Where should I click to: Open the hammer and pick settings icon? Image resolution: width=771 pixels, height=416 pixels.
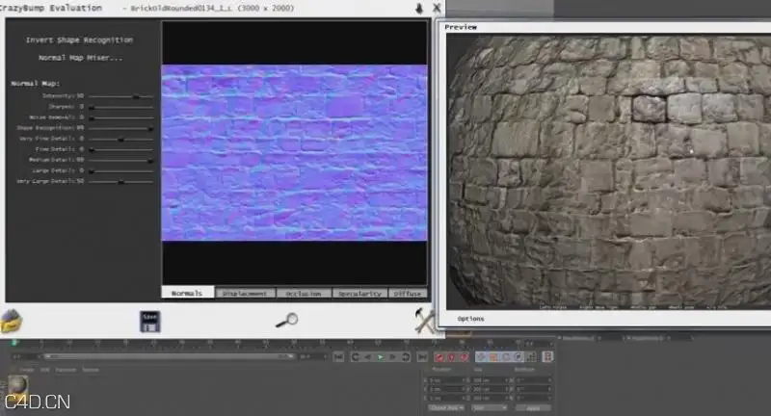click(x=424, y=322)
